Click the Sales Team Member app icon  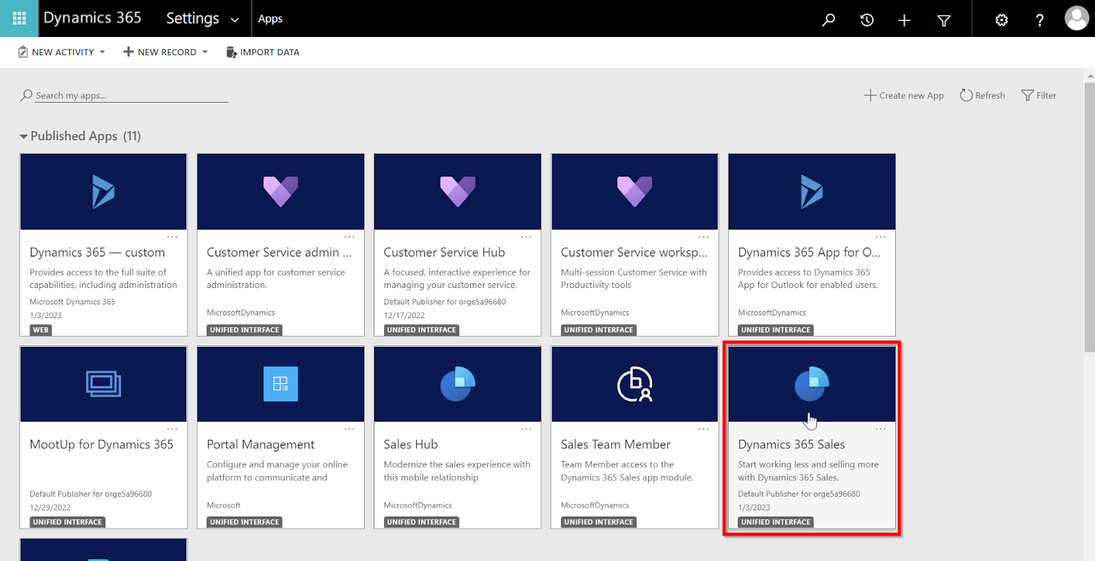[x=634, y=384]
